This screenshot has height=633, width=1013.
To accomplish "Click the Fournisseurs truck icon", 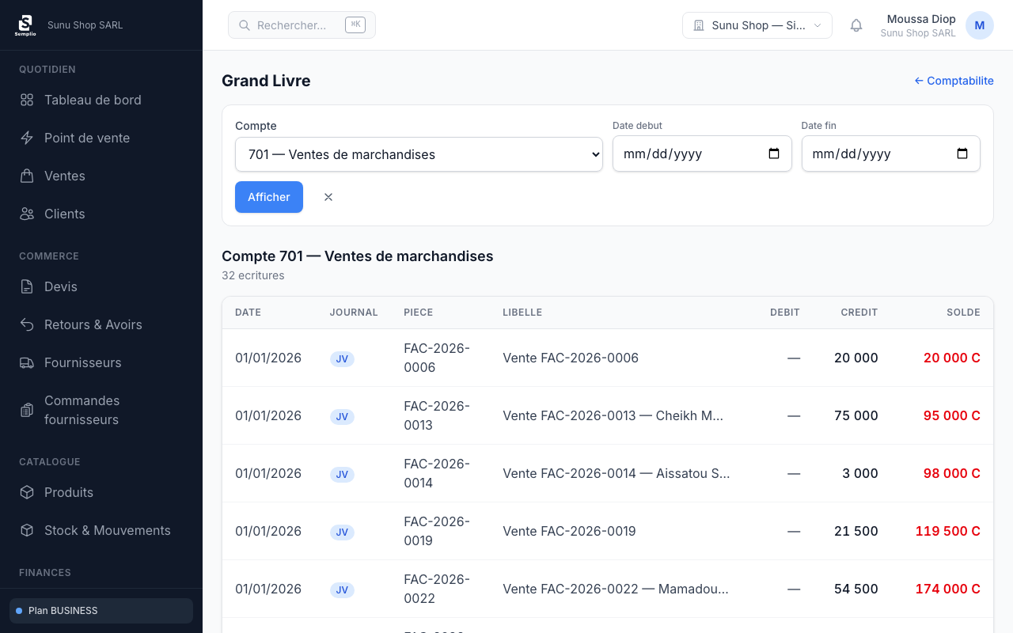I will point(27,362).
